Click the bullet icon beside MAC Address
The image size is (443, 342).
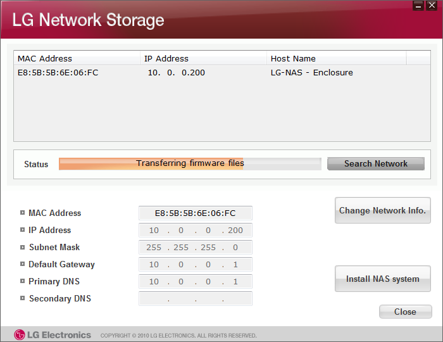pyautogui.click(x=22, y=213)
